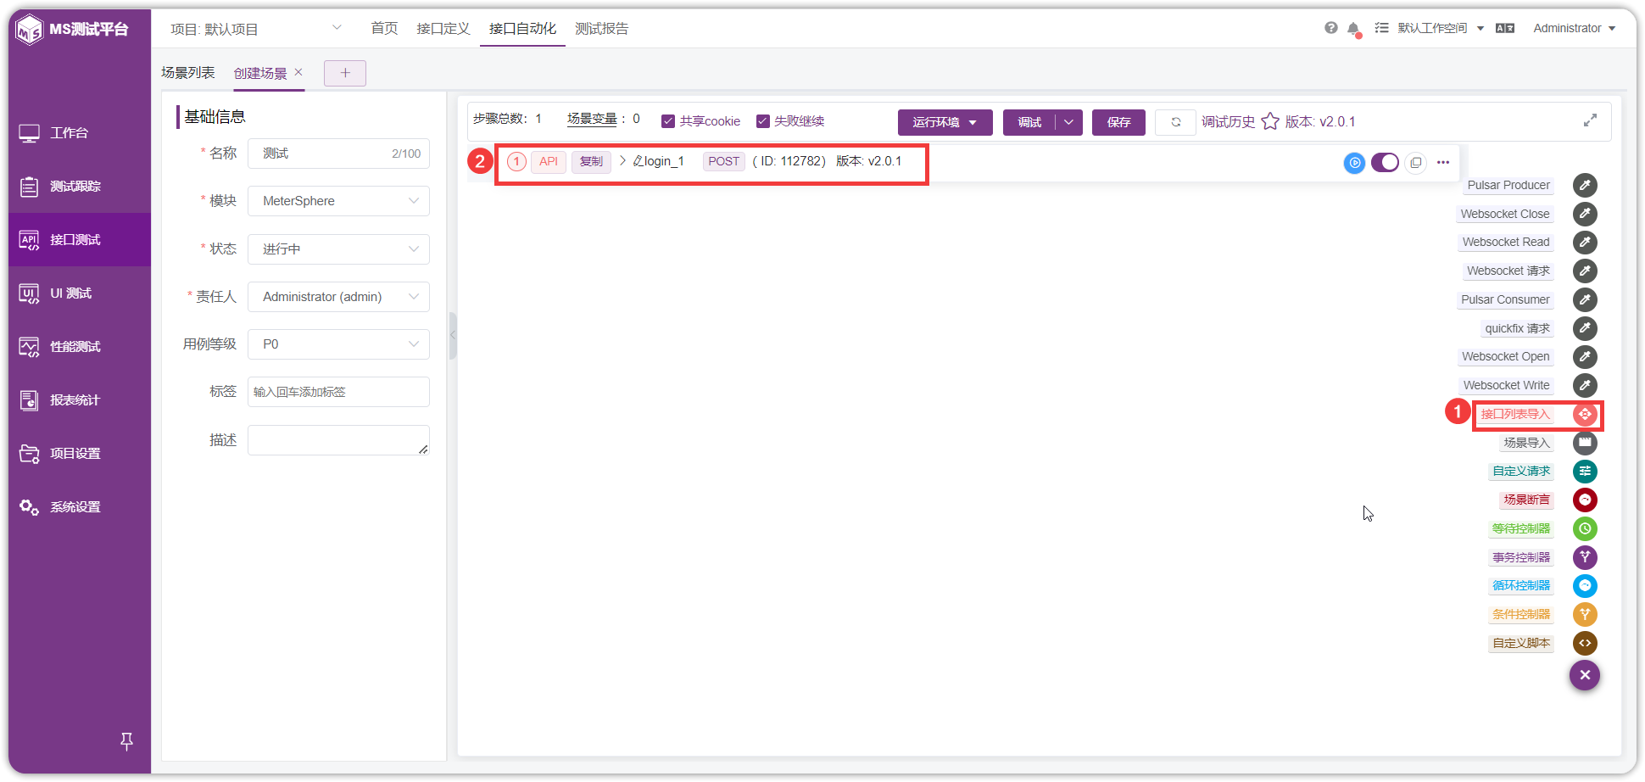The height and width of the screenshot is (782, 1645).
Task: Click the 自定义脚本 brown code icon
Action: pos(1585,643)
